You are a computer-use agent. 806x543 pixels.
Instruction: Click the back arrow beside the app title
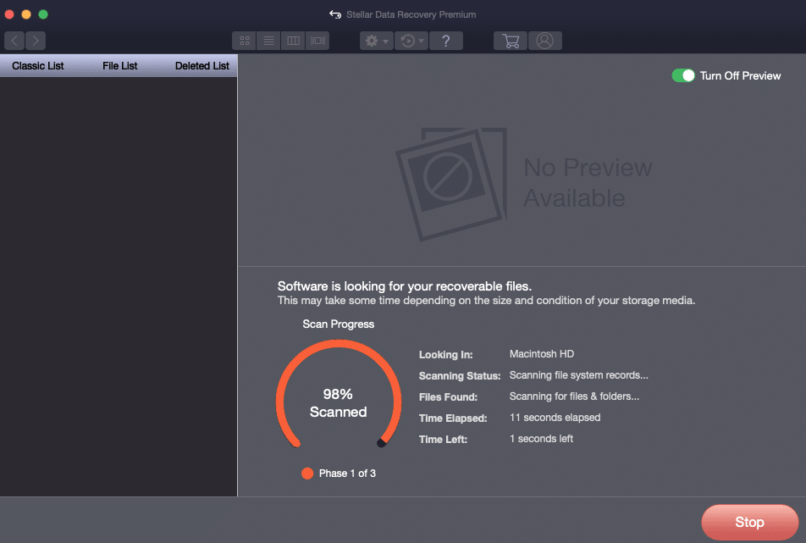pyautogui.click(x=335, y=14)
